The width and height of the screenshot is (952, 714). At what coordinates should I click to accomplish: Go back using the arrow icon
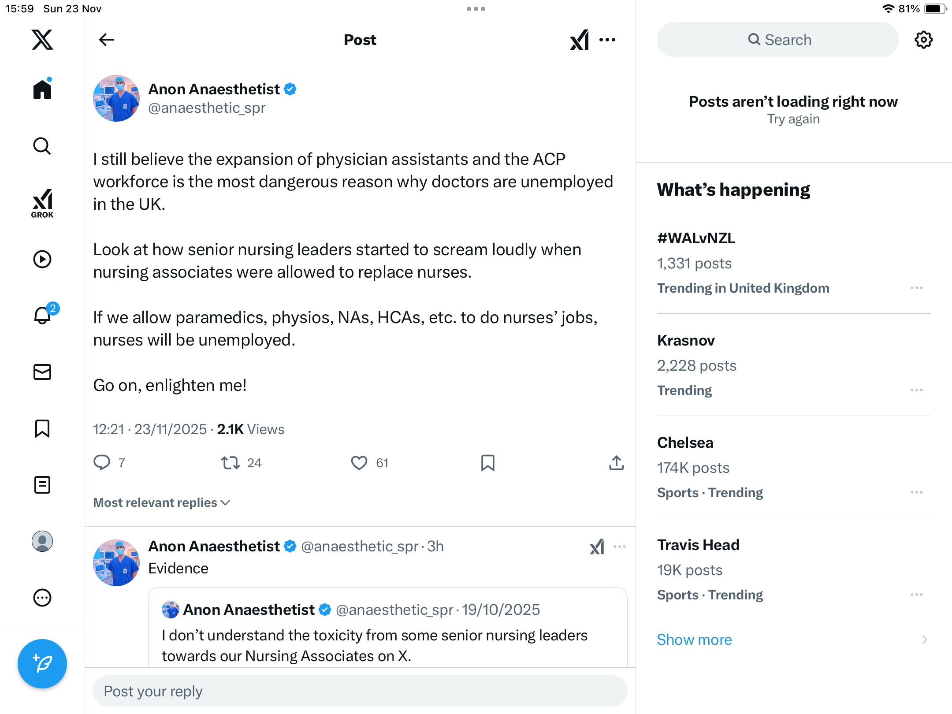(x=107, y=40)
